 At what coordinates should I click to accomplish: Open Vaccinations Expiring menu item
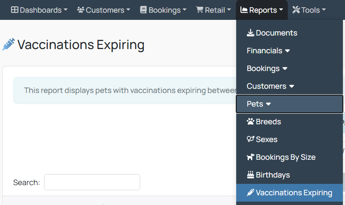(290, 193)
